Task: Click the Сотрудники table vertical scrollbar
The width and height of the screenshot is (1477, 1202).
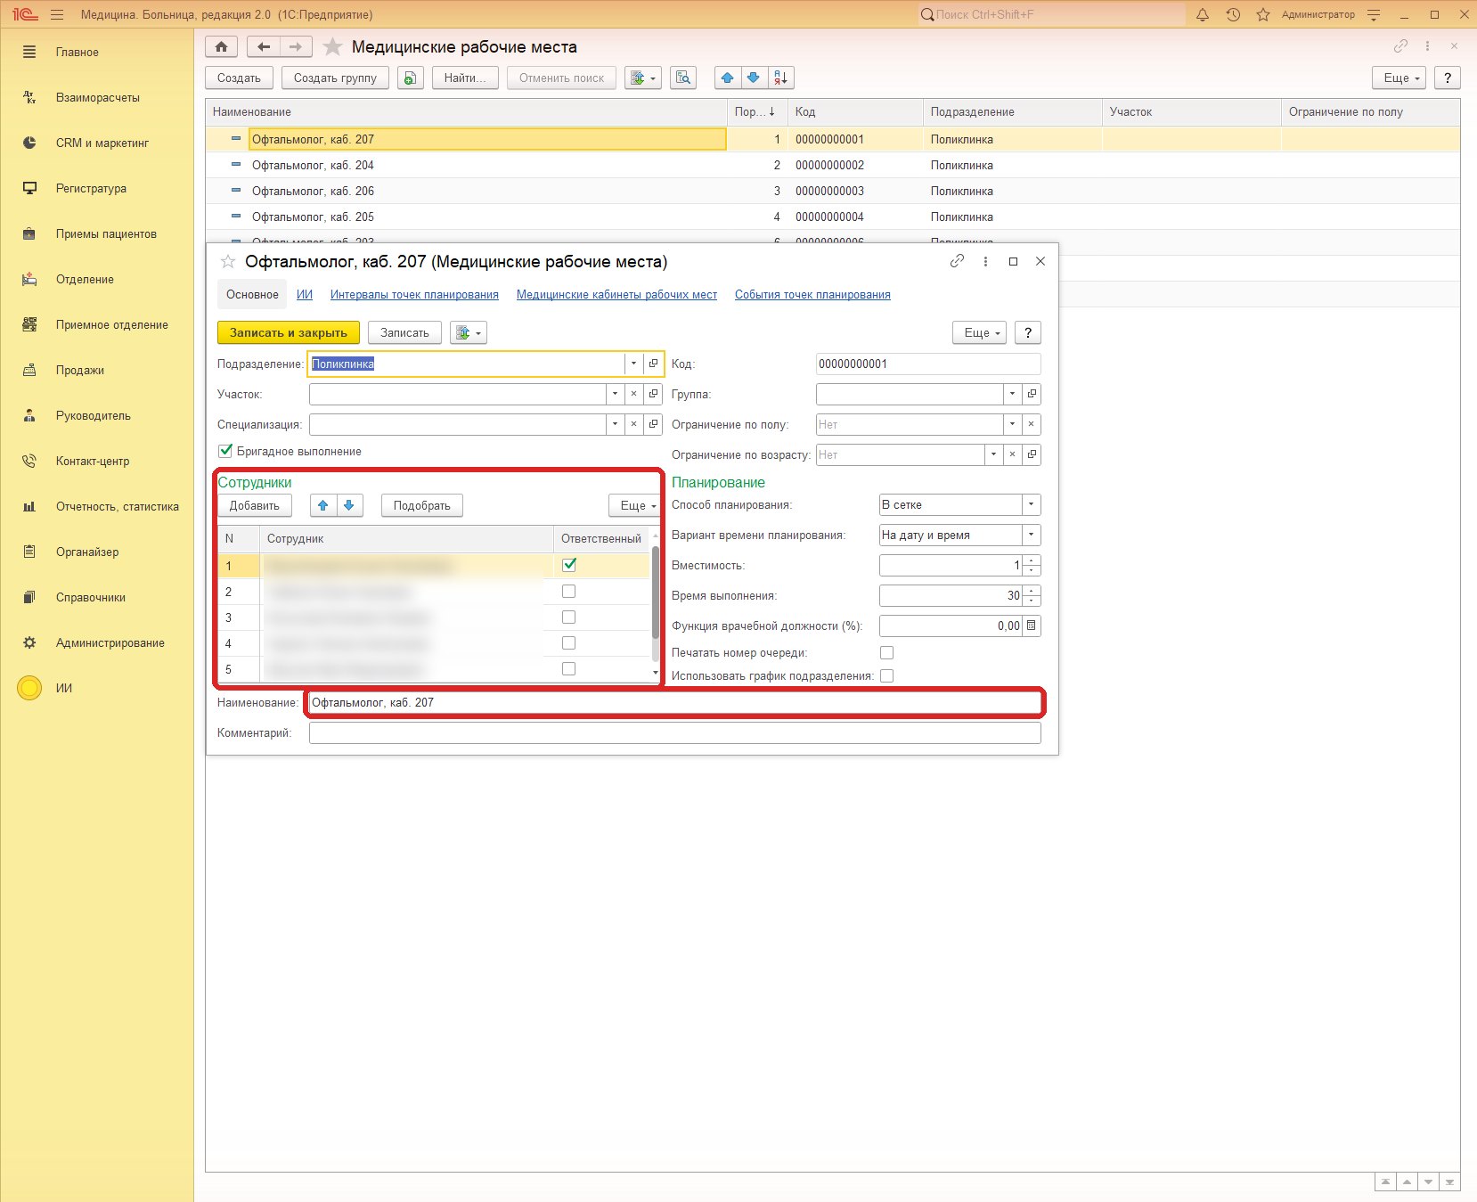Action: (x=656, y=593)
